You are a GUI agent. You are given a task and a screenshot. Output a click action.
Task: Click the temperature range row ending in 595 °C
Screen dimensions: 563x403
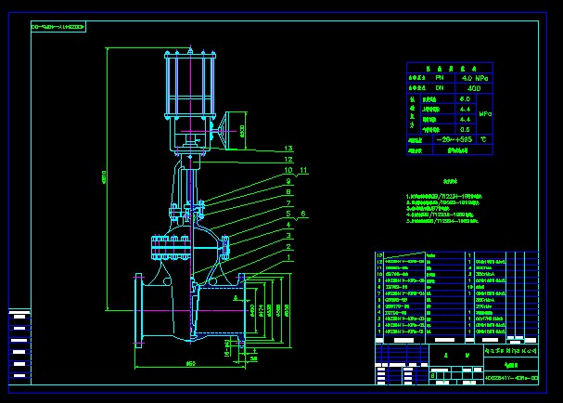coord(452,138)
